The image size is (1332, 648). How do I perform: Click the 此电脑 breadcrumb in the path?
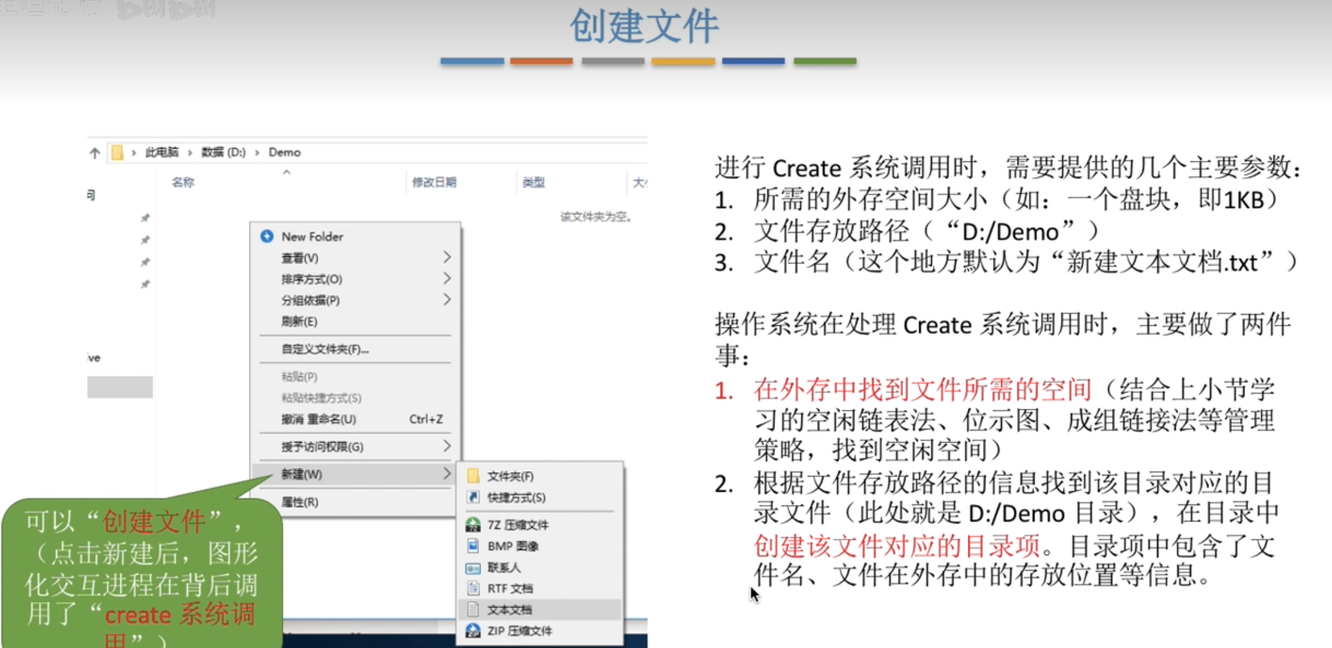[x=162, y=152]
